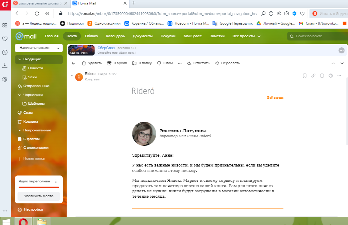Click Увеличить место button

pos(39,196)
